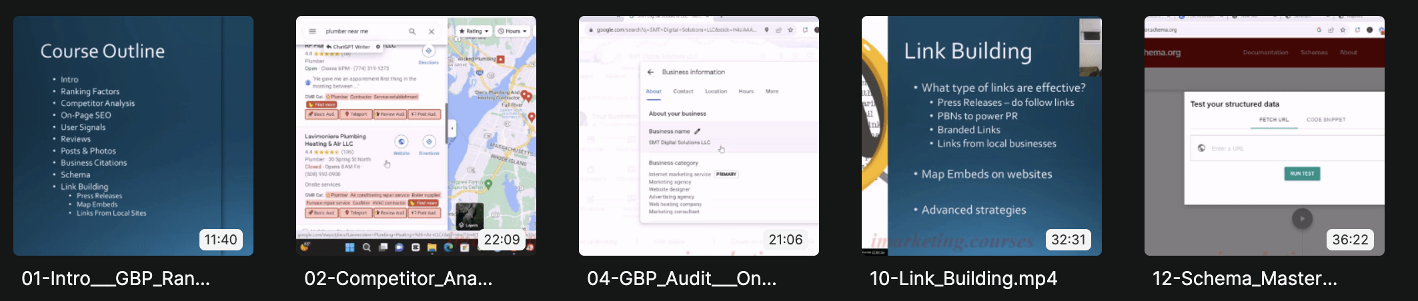Click the 36:22 duration badge
The image size is (1418, 301).
1350,240
